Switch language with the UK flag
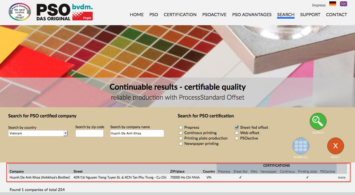This screenshot has height=195, width=355. tap(343, 4)
